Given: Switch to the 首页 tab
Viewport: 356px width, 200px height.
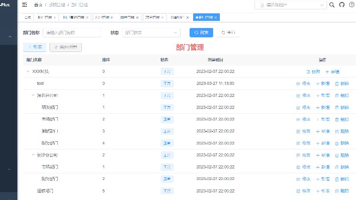Looking at the screenshot, I should (x=28, y=17).
